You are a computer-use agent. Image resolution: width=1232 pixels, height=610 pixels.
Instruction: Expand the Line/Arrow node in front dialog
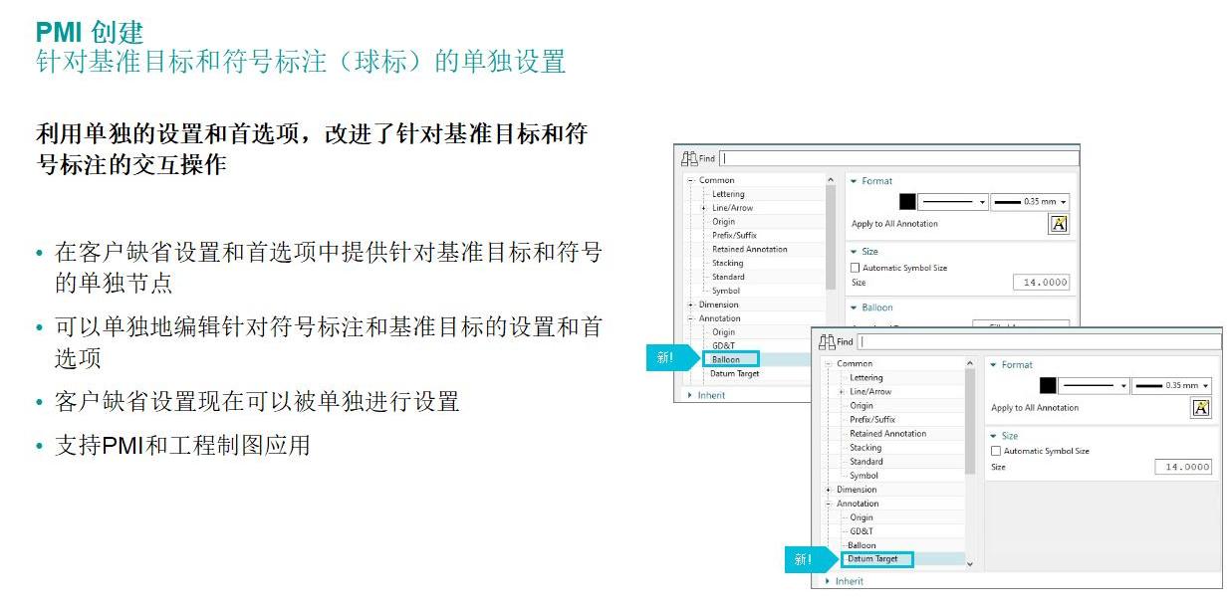point(842,392)
